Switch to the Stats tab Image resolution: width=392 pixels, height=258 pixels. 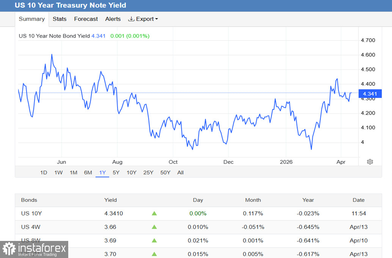(60, 19)
